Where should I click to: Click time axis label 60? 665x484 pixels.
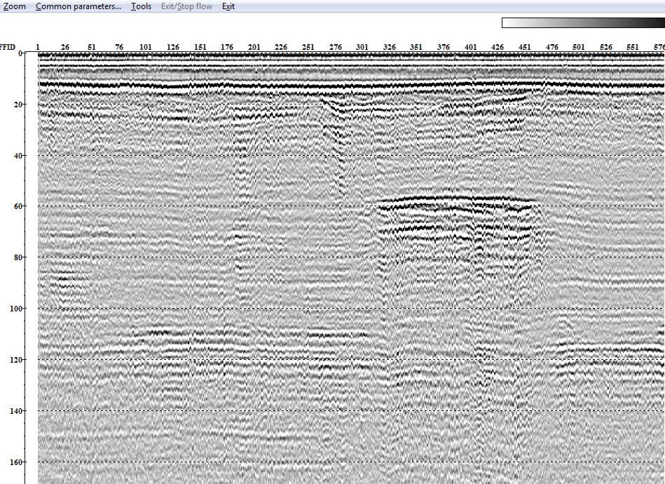tap(18, 206)
